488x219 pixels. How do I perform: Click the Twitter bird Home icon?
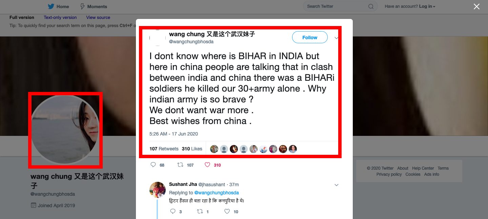[x=51, y=6]
